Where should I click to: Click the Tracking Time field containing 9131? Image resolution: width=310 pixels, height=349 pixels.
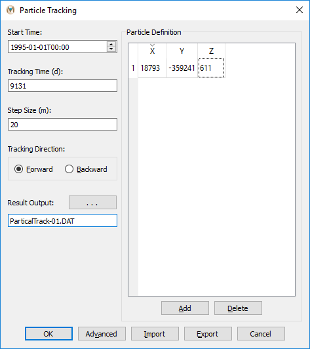(62, 86)
